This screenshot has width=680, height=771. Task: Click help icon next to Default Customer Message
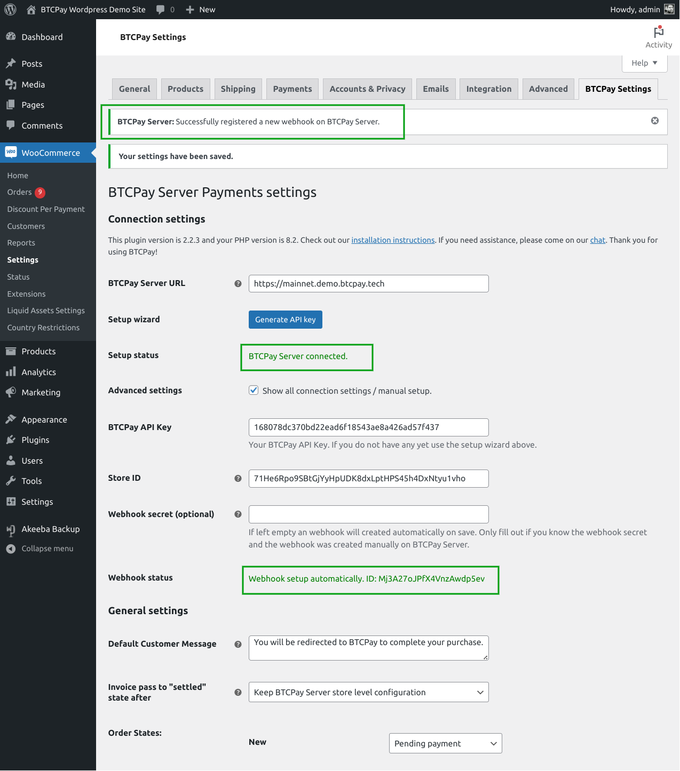click(x=238, y=644)
